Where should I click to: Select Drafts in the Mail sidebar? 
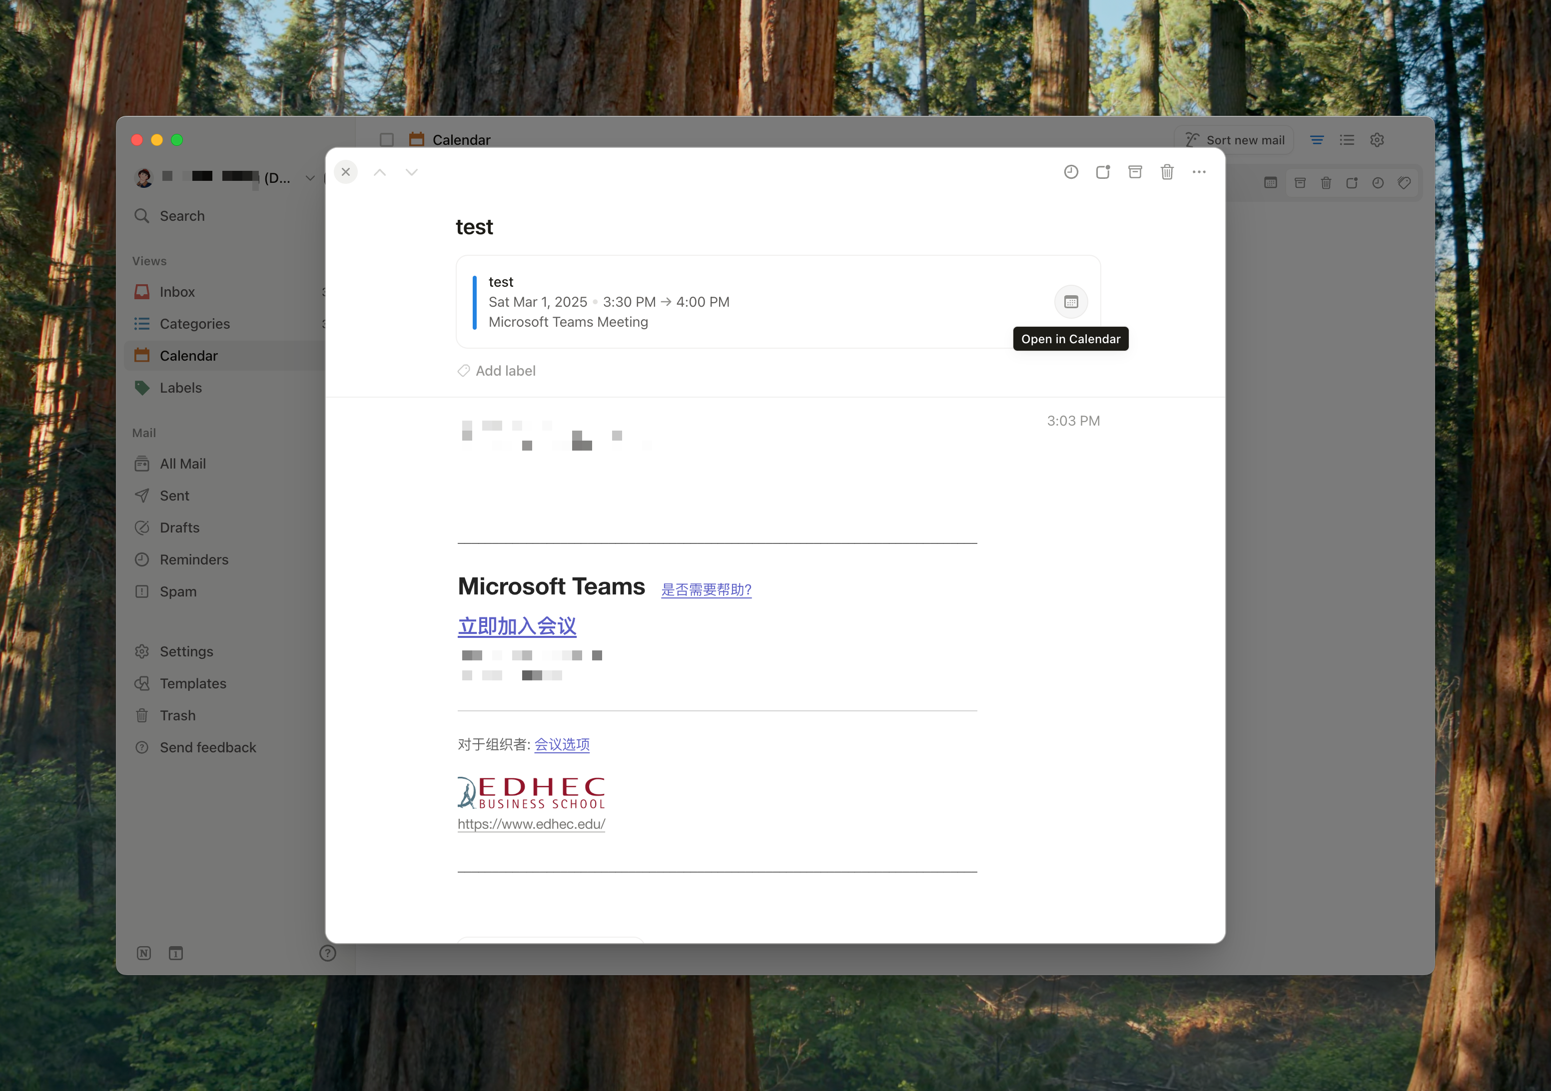coord(179,528)
